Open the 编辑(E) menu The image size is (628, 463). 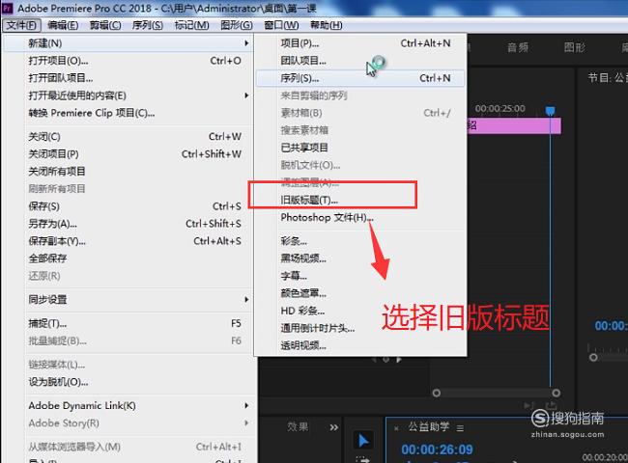click(x=63, y=25)
